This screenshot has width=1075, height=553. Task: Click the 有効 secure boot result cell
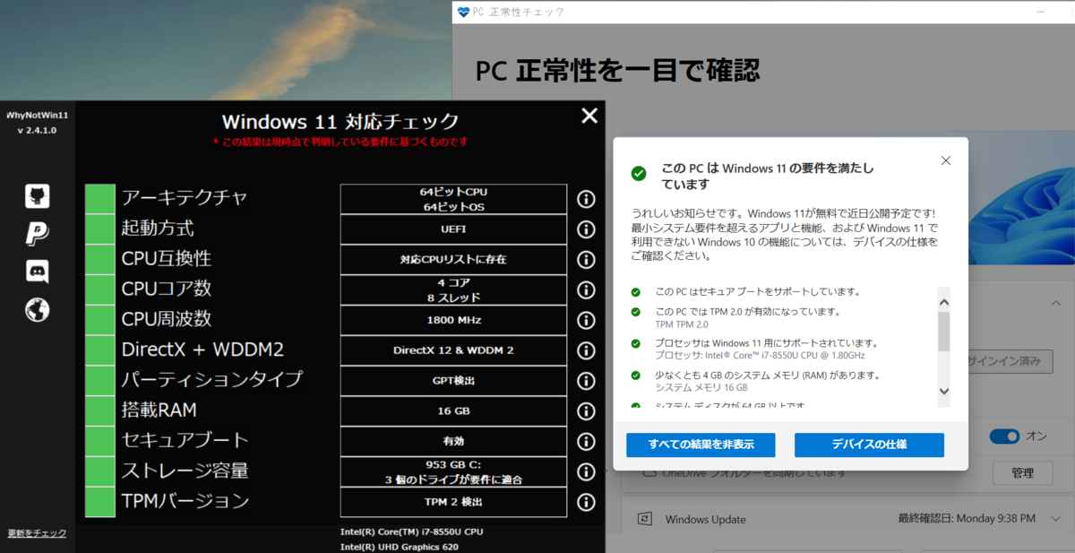coord(453,442)
